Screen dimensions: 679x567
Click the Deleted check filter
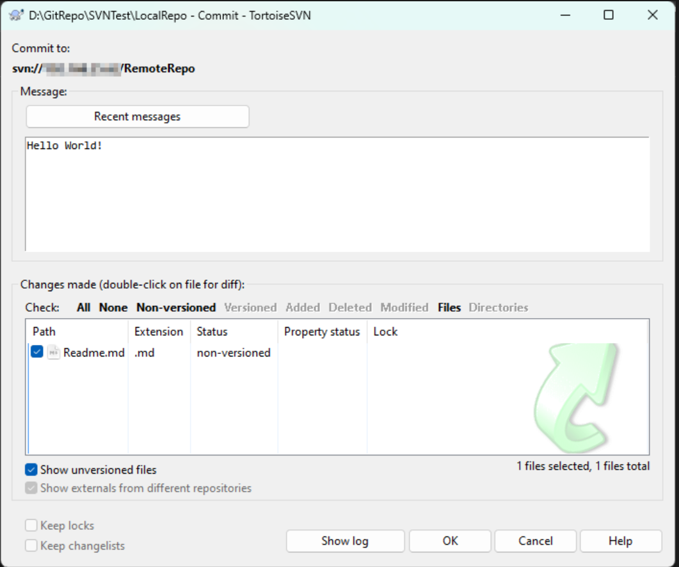tap(350, 308)
